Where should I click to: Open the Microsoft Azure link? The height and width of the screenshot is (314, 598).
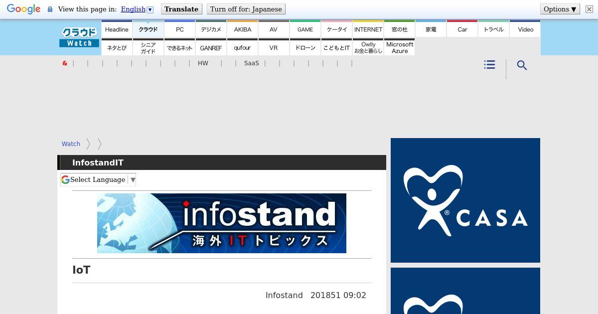pos(400,47)
